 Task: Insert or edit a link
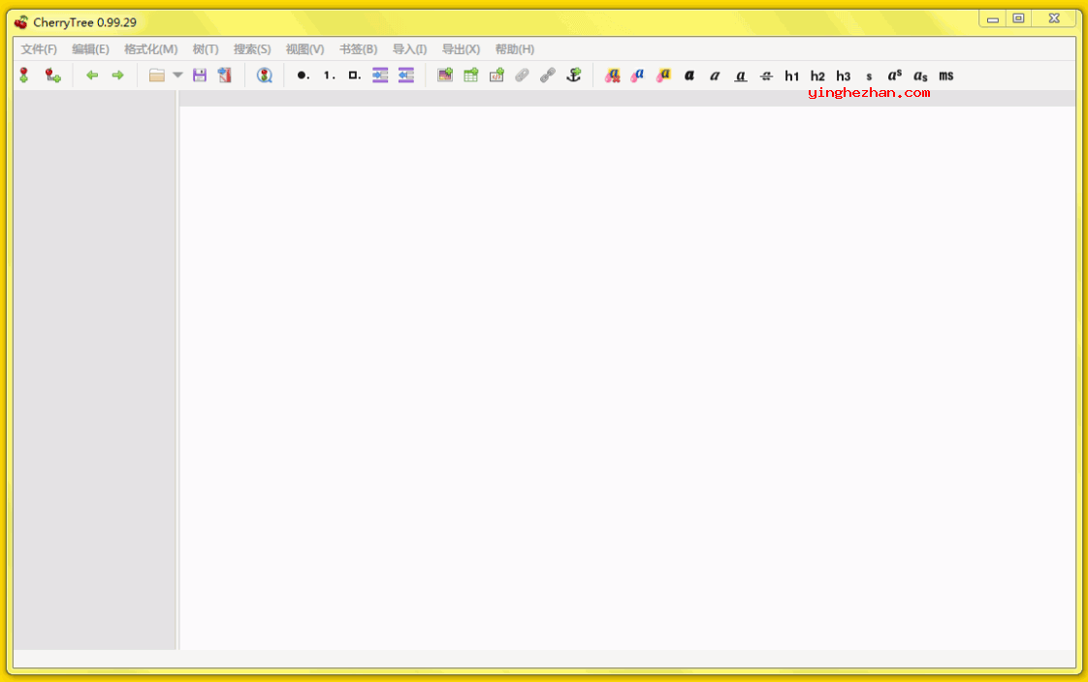pyautogui.click(x=548, y=75)
